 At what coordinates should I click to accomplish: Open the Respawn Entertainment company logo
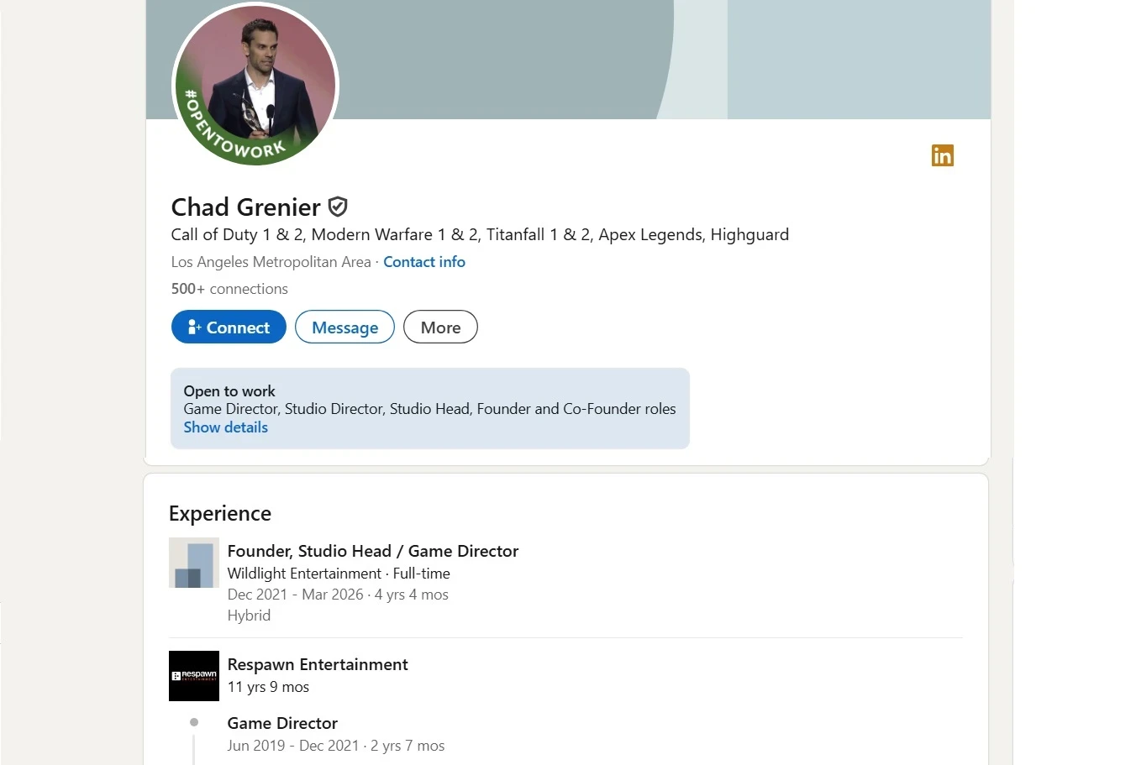point(194,676)
